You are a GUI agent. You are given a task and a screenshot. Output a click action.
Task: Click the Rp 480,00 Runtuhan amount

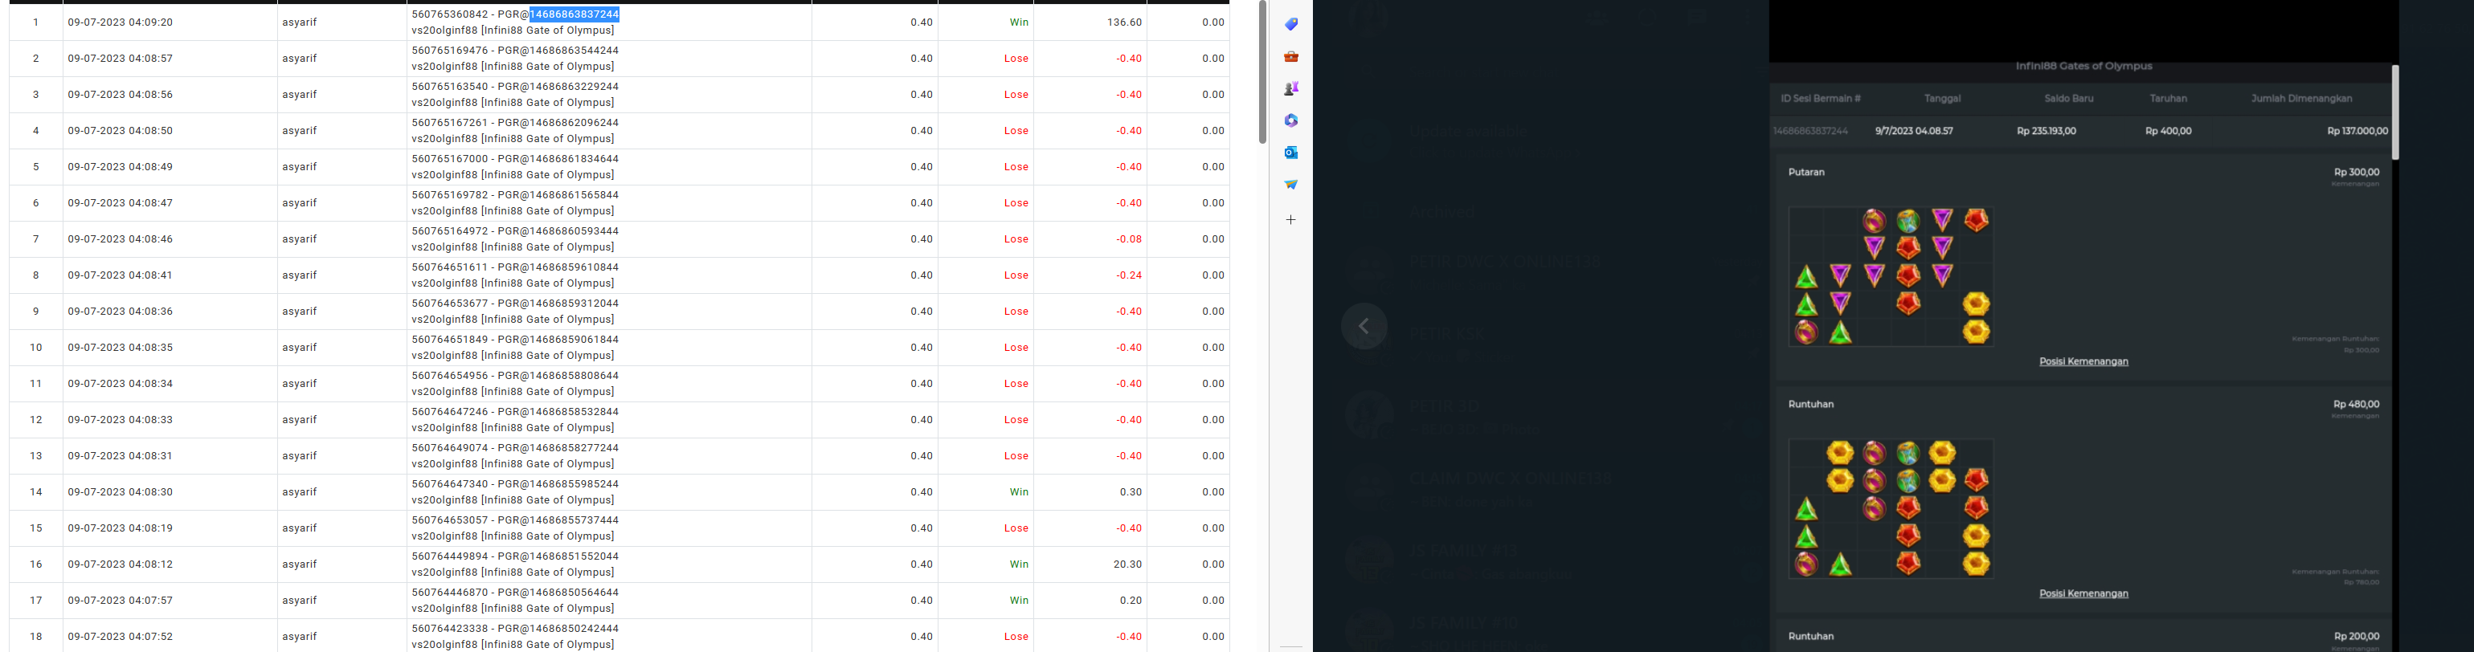2356,404
